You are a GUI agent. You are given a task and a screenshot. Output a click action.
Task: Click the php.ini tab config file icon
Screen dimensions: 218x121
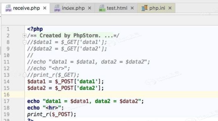144,8
